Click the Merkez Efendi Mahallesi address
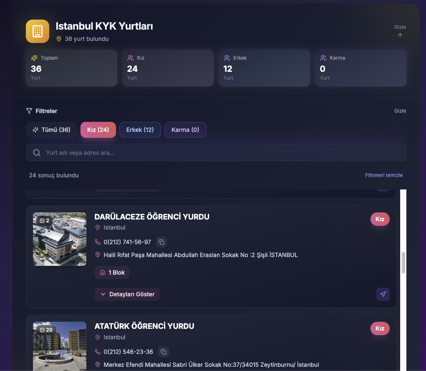 [x=211, y=364]
